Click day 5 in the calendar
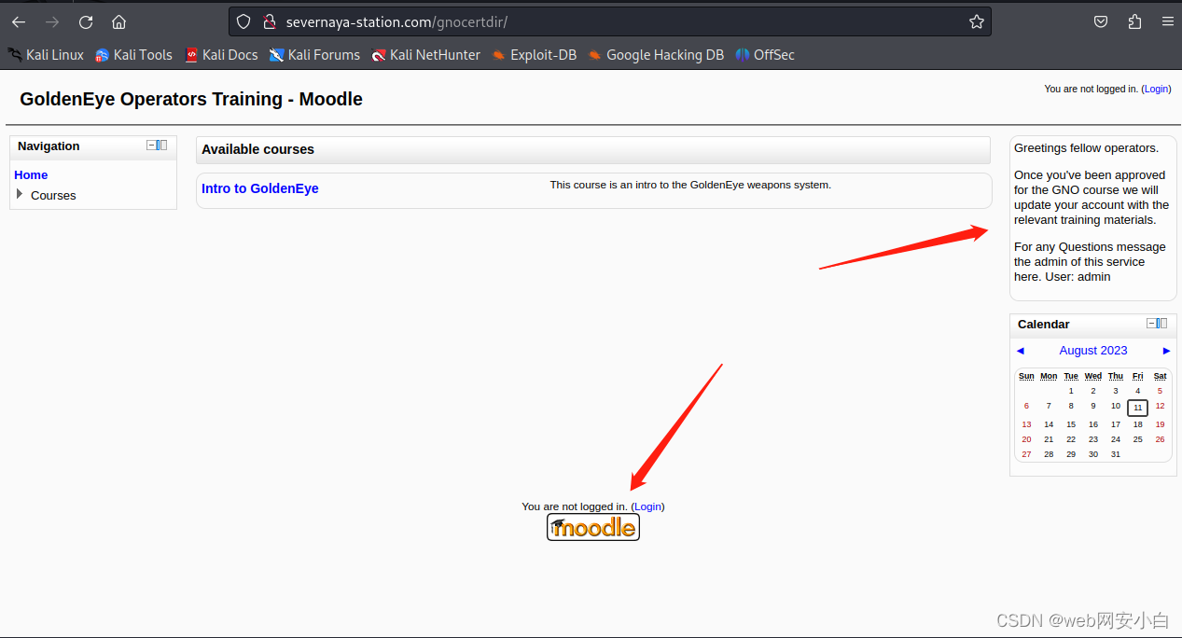The image size is (1182, 638). (1160, 391)
